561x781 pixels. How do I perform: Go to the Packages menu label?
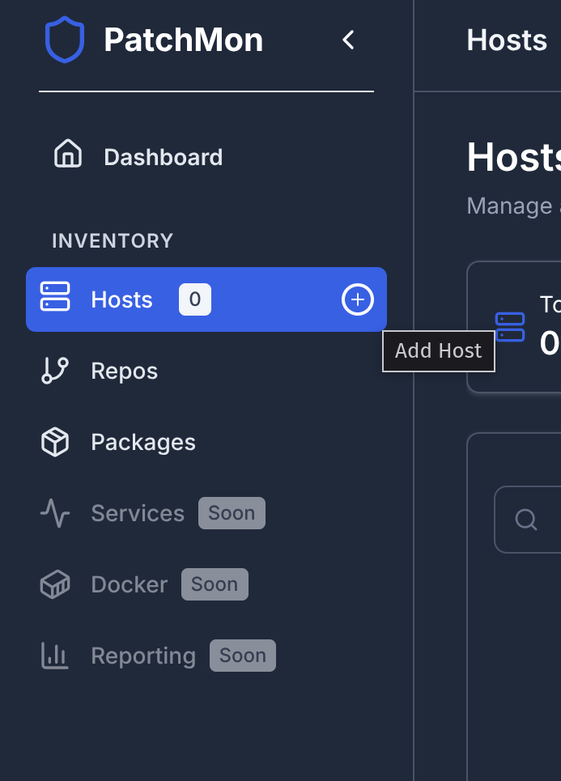143,443
